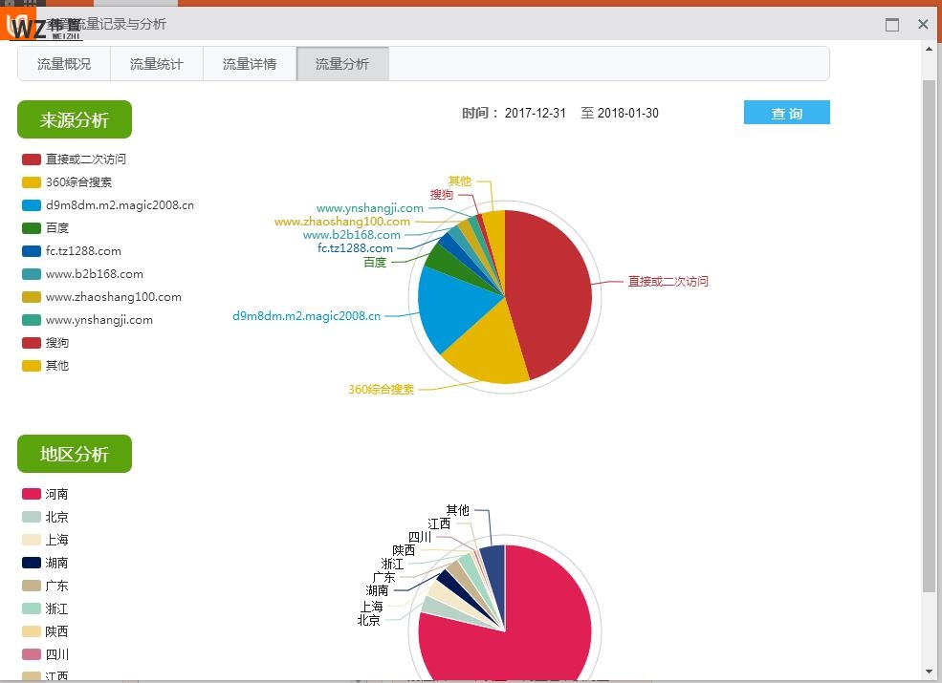Click the WZ logo icon

click(29, 26)
